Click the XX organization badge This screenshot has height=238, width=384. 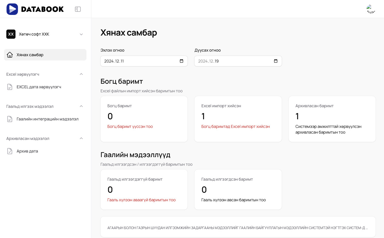coord(11,34)
